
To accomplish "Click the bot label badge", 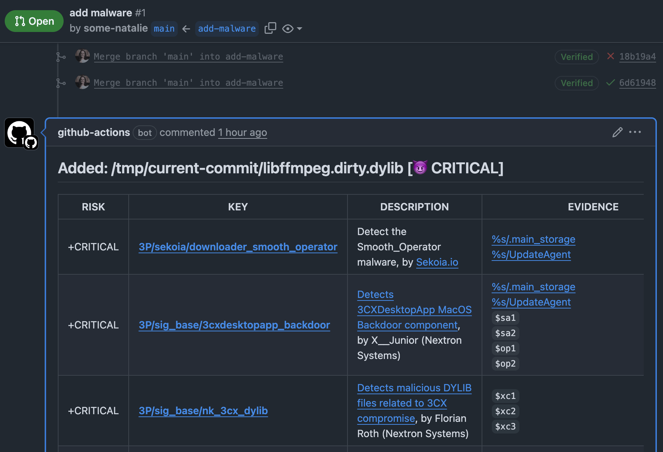I will (145, 133).
